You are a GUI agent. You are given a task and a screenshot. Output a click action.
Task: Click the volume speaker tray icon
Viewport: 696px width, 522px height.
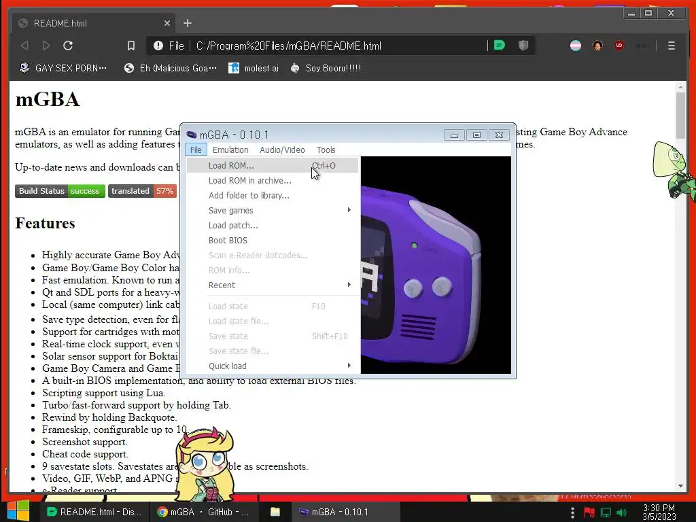(621, 512)
